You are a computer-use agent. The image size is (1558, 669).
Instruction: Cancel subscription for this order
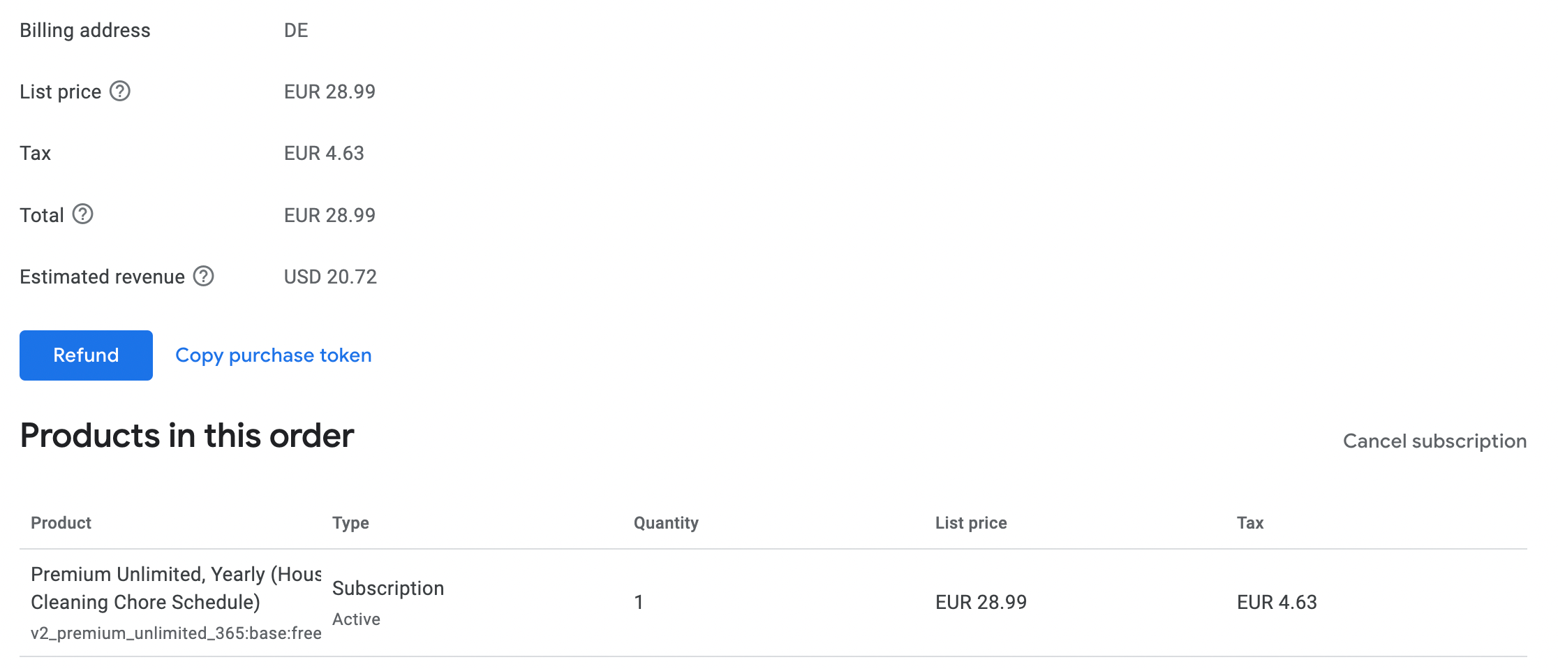pos(1434,441)
